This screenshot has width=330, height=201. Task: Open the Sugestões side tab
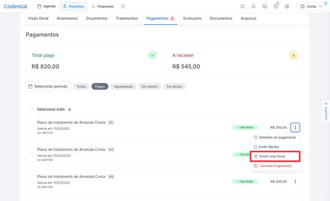[326, 111]
